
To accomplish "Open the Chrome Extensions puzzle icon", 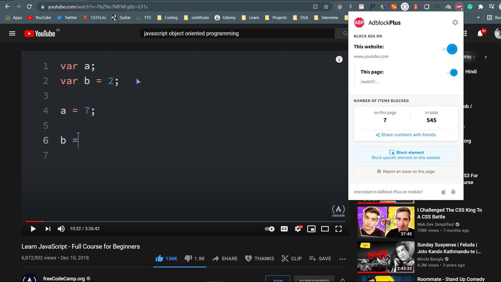I will pyautogui.click(x=481, y=7).
